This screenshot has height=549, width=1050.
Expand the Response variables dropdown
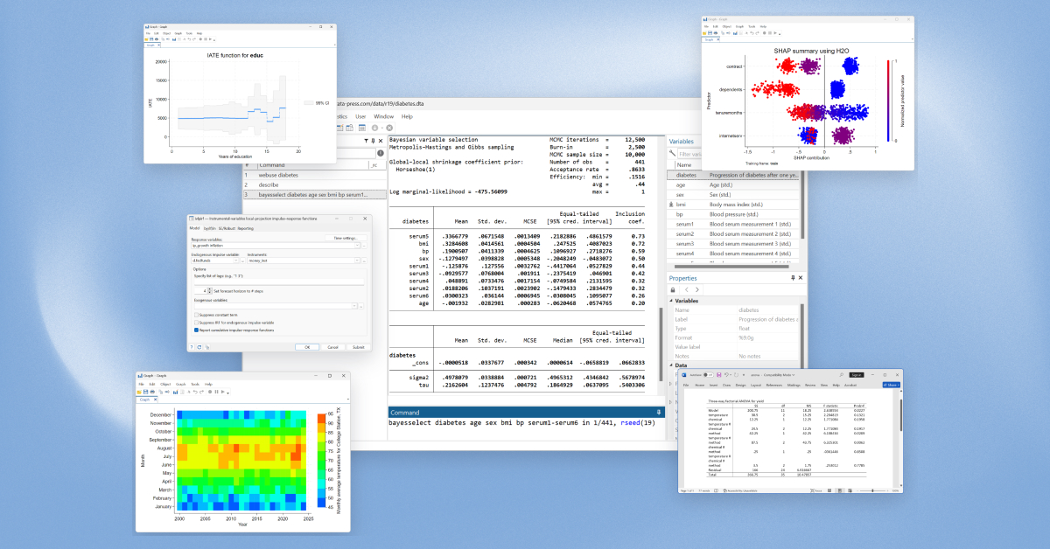358,247
